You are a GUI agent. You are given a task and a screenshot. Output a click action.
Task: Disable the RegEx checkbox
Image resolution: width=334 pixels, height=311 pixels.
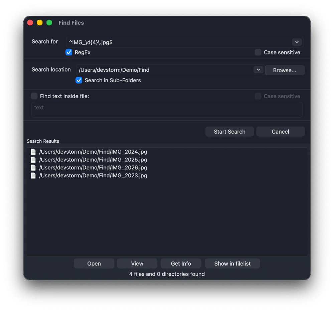(69, 52)
